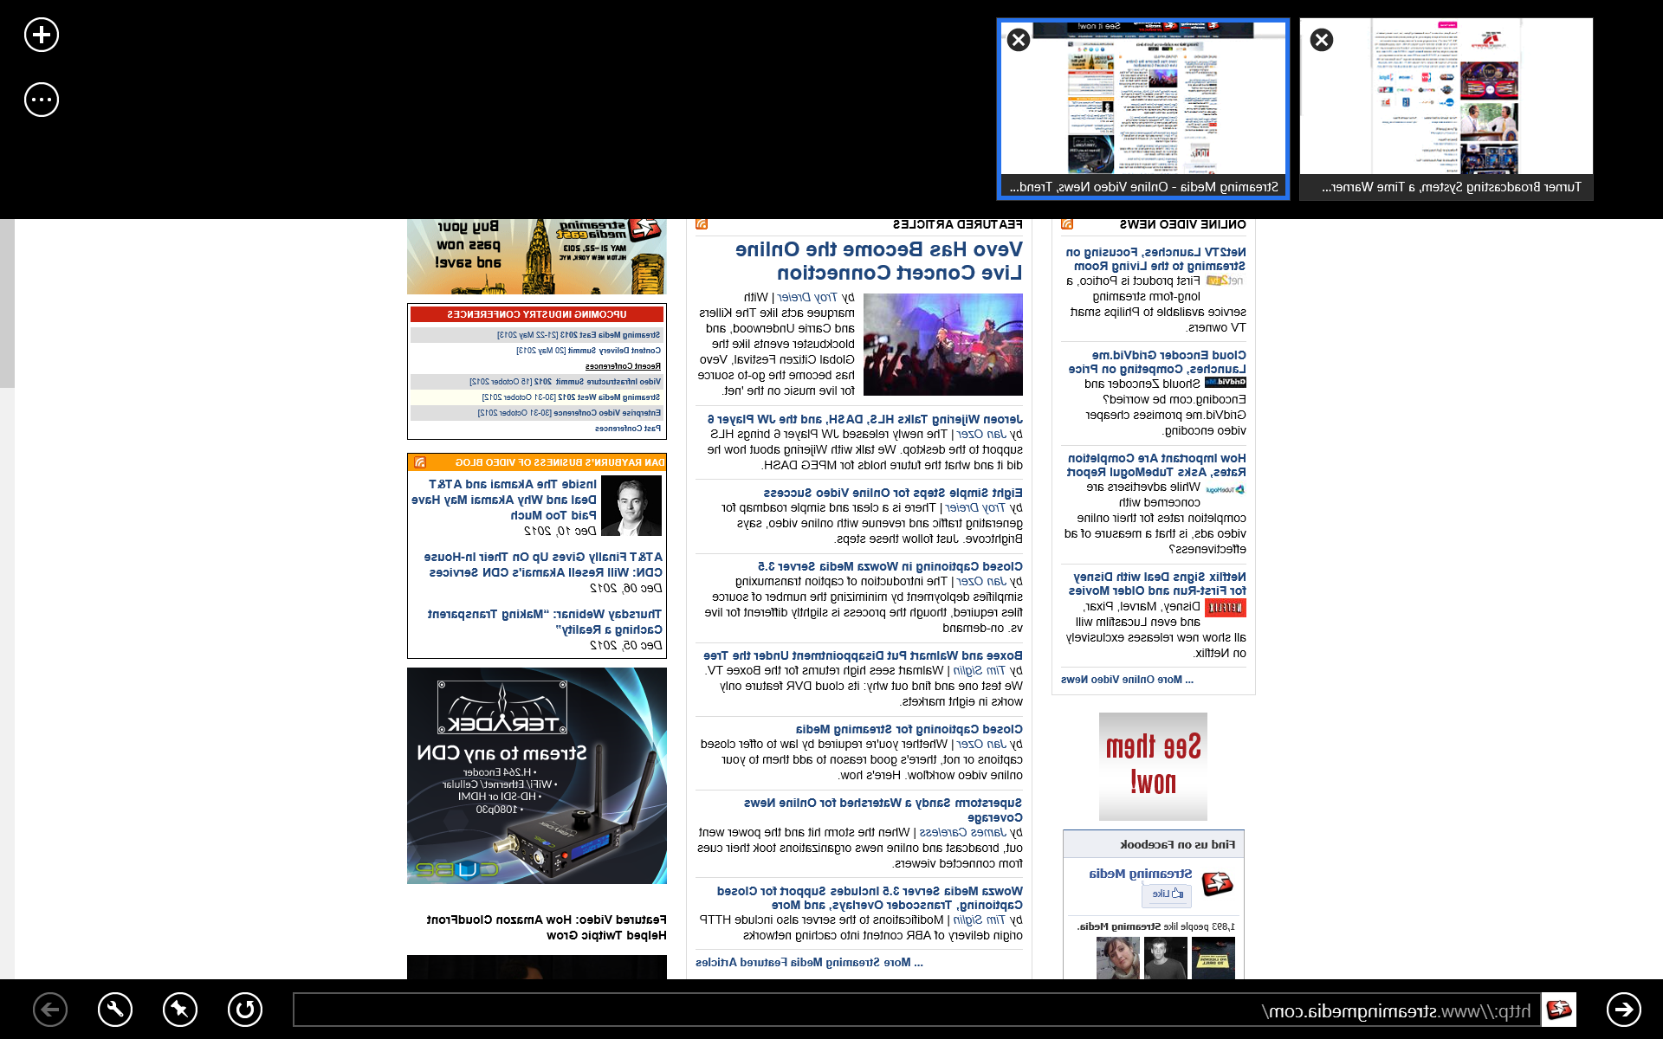This screenshot has width=1663, height=1039.
Task: Click Dan Rayburn's portrait photo
Action: tap(631, 506)
